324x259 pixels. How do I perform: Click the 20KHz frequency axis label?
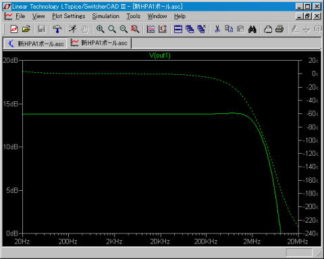click(x=160, y=241)
